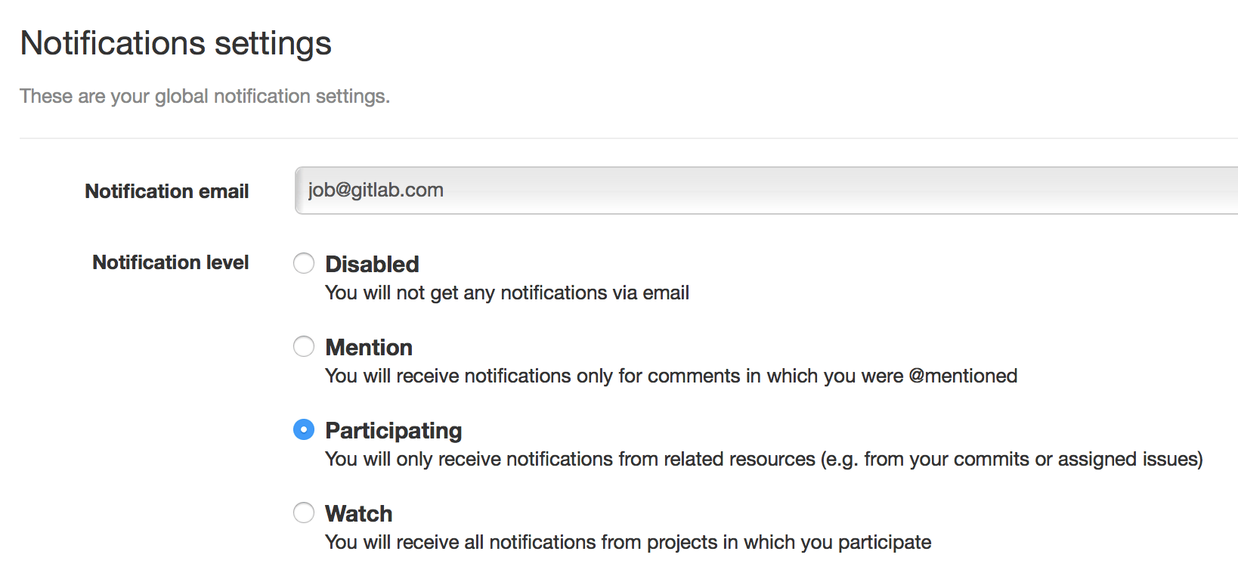
Task: Click "(e.g. from your commits or assigned issues)" text
Action: click(1011, 460)
